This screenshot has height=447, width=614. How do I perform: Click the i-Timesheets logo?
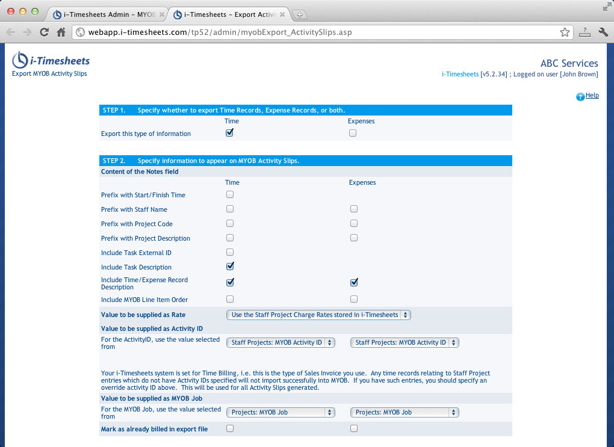click(x=51, y=60)
